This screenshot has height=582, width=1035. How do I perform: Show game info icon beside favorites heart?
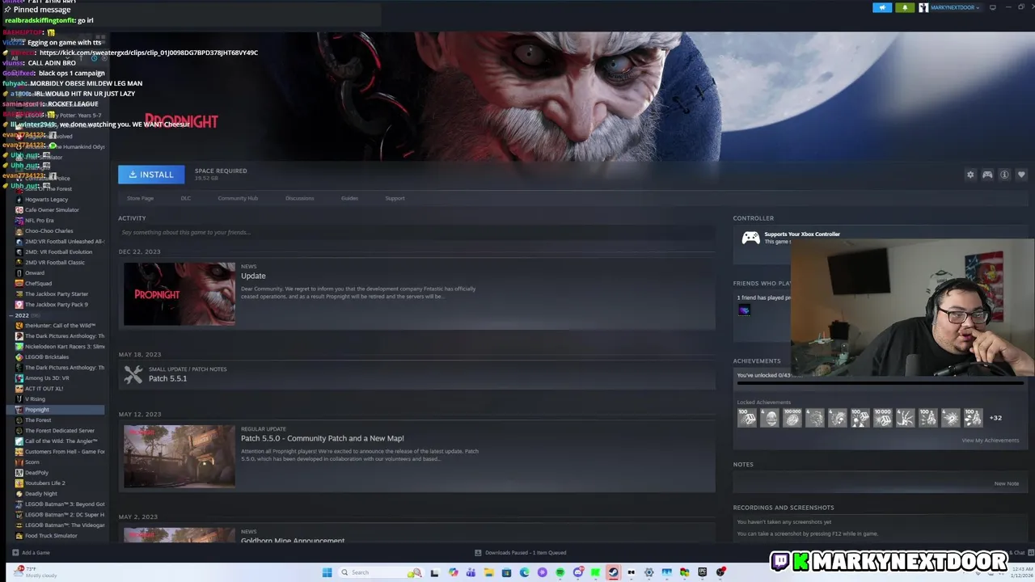click(x=1004, y=175)
